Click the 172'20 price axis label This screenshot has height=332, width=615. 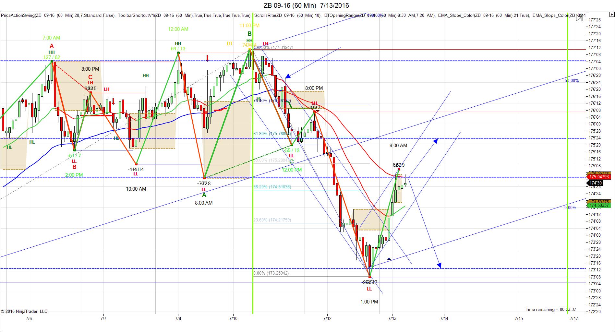pos(595,312)
